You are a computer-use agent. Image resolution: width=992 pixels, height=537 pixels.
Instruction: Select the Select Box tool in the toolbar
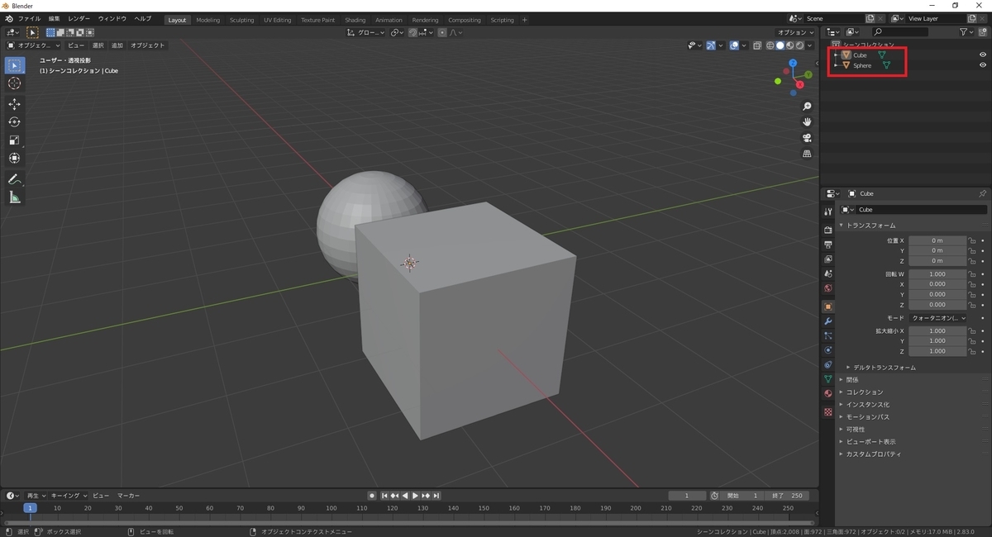point(15,65)
